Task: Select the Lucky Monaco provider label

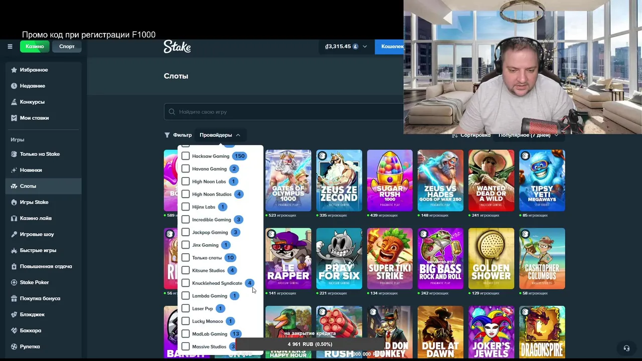Action: tap(208, 321)
